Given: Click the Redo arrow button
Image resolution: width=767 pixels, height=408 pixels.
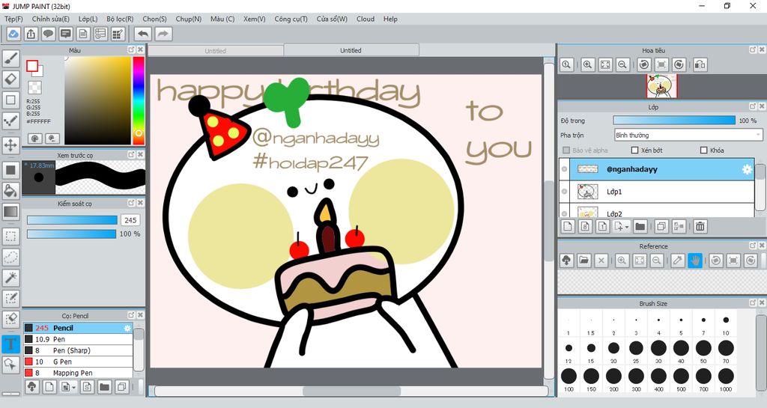Looking at the screenshot, I should [163, 34].
